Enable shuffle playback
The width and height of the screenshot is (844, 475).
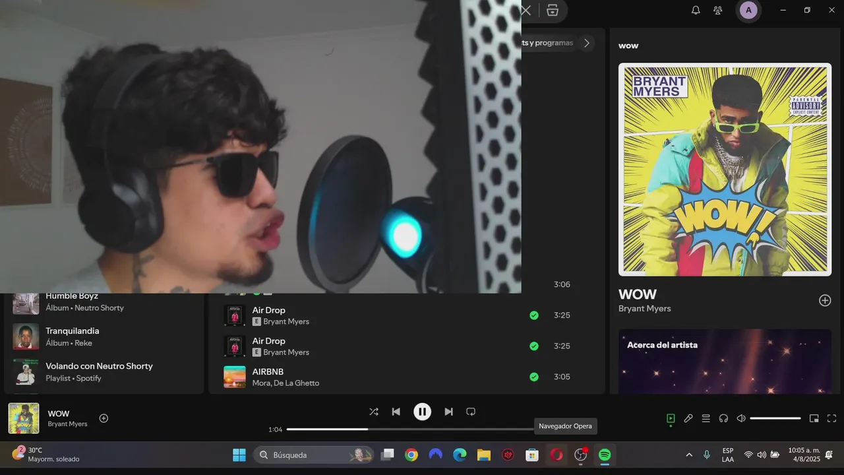pos(374,412)
